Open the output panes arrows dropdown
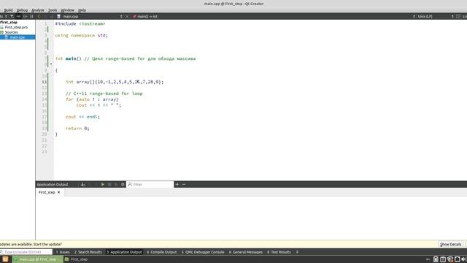This screenshot has width=467, height=263. click(x=297, y=252)
